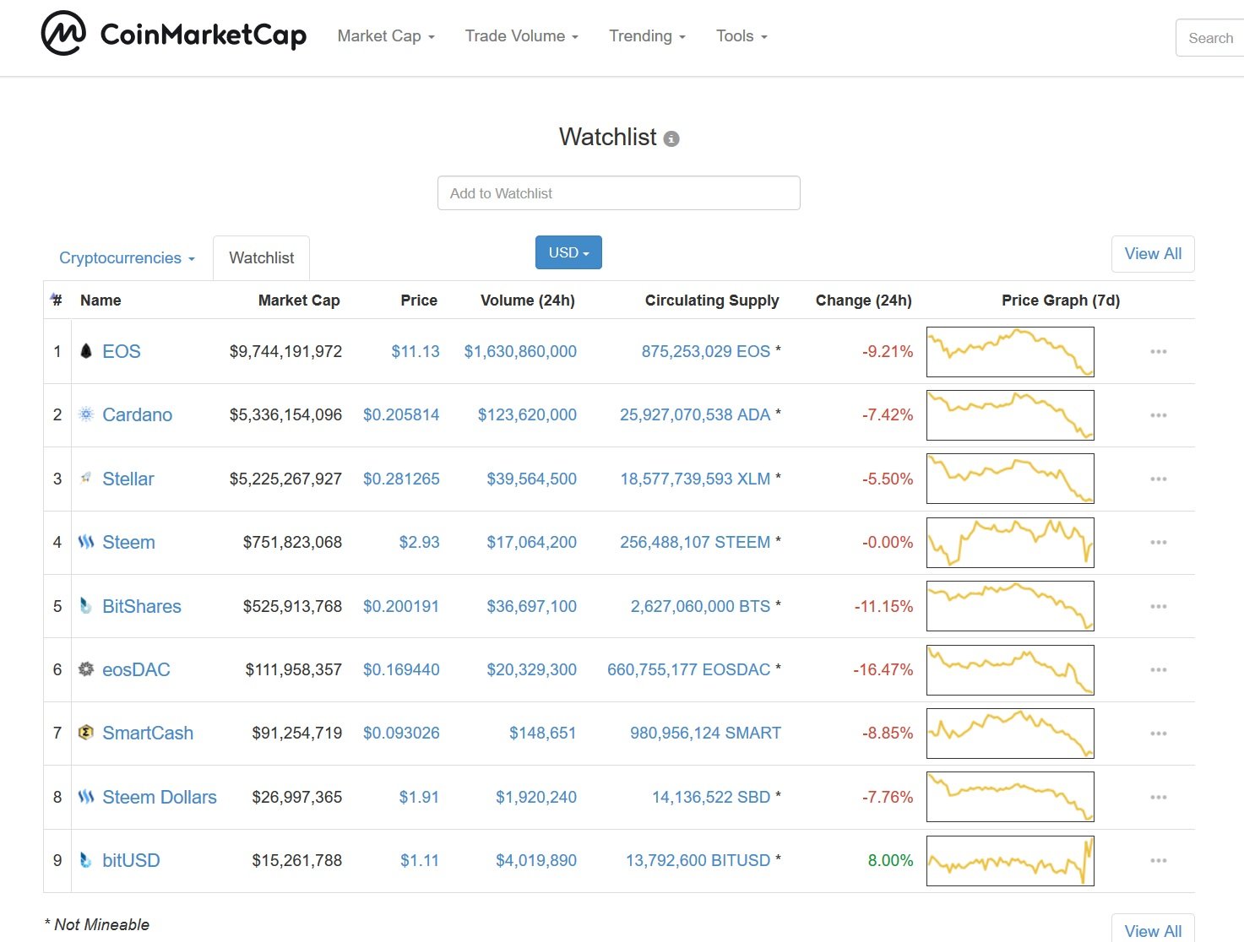Viewport: 1244px width, 942px height.
Task: Open the Steem Dollars coin link
Action: pos(160,797)
